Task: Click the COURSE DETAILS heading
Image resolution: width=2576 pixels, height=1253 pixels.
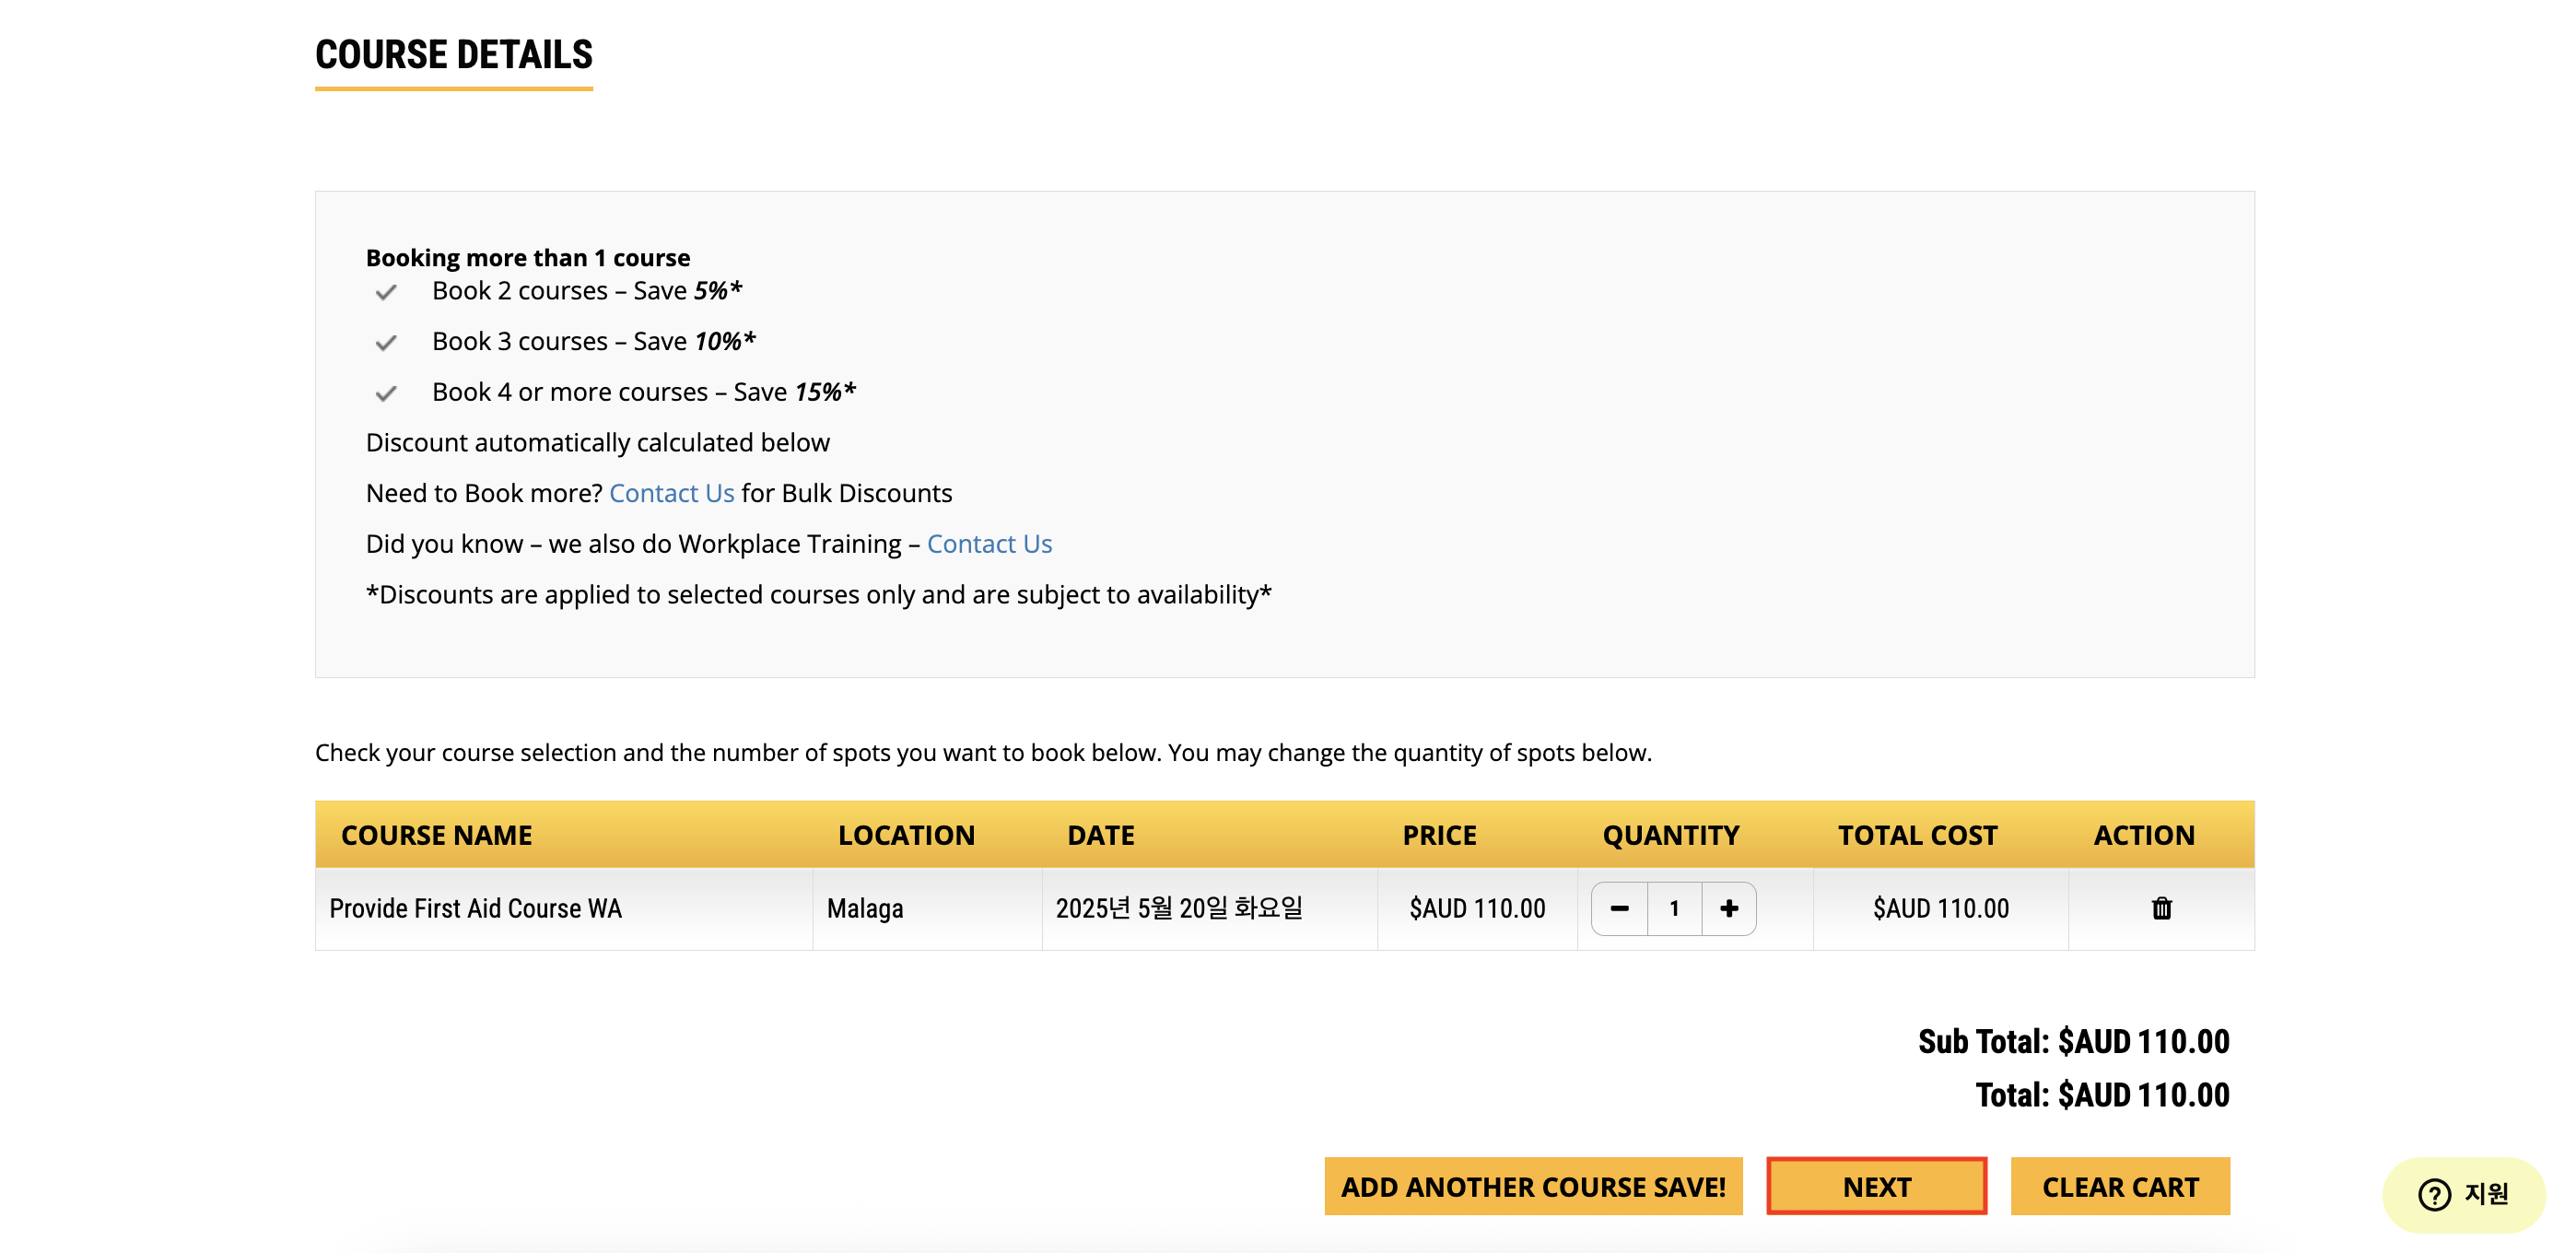Action: coord(454,54)
